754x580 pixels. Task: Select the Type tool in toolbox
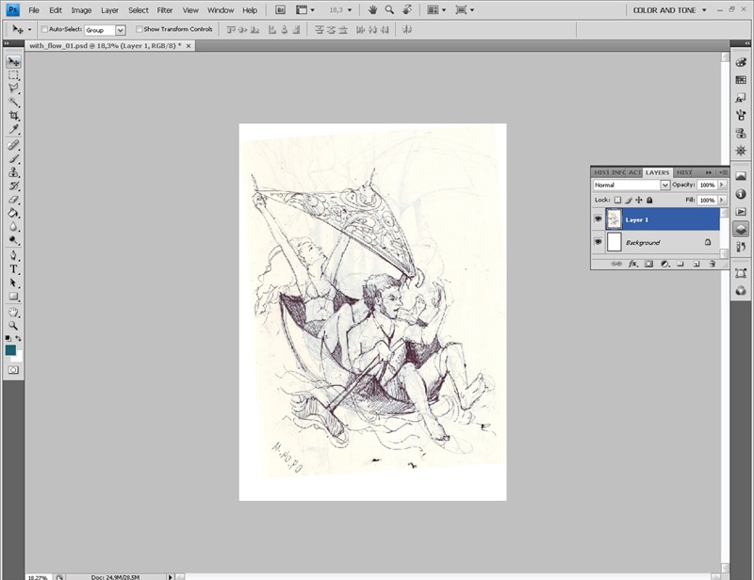(x=14, y=268)
